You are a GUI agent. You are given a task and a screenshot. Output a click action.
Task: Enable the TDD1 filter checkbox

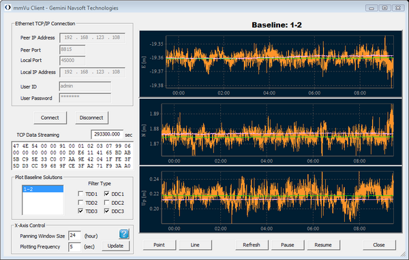point(80,193)
